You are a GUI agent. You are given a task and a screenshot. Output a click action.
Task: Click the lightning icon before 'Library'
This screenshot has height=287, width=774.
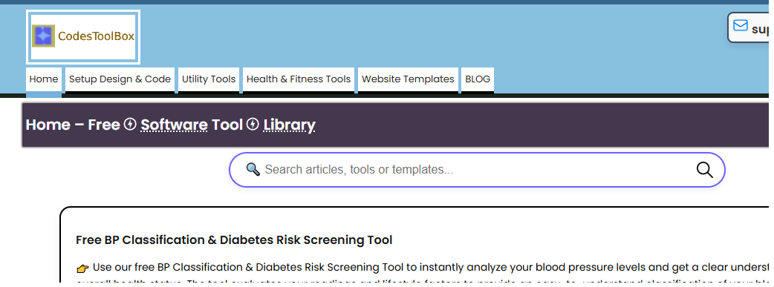253,125
